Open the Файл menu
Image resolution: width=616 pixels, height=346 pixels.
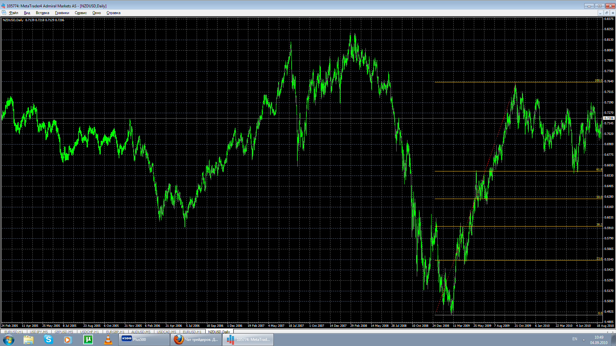(x=13, y=13)
